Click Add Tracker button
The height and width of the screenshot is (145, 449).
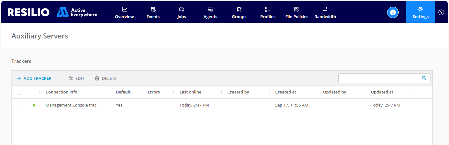(x=34, y=78)
